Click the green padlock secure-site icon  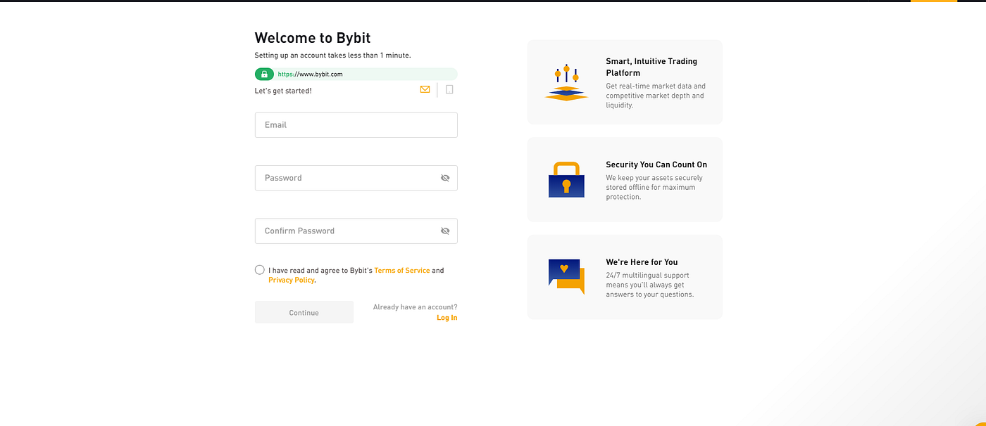(x=264, y=74)
